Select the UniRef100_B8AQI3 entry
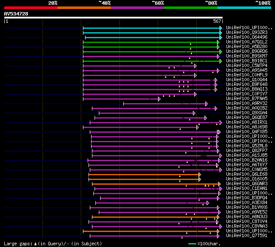 [247, 89]
